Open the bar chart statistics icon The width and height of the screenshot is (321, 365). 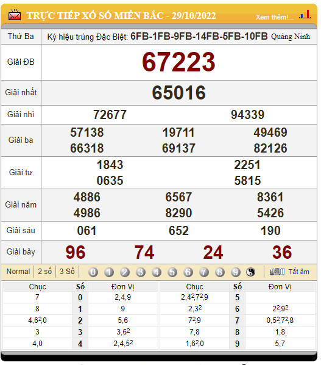tap(305, 15)
